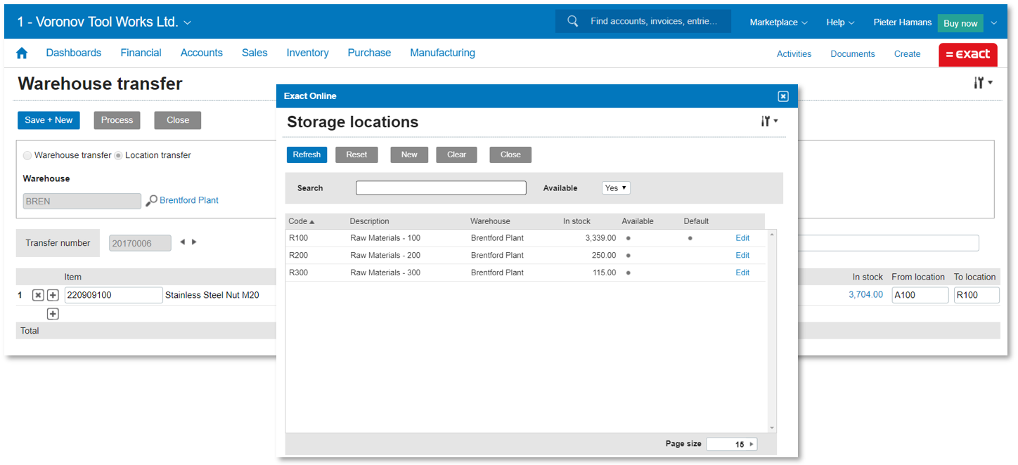Open the Available Yes dropdown
Image resolution: width=1018 pixels, height=465 pixels.
coord(616,188)
